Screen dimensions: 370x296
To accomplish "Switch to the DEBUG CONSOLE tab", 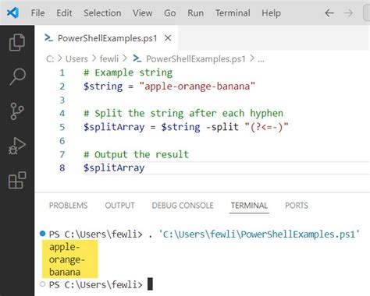I will click(x=183, y=206).
